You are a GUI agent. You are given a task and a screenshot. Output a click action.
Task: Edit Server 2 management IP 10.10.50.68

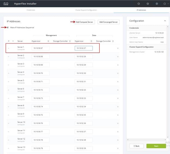pos(41,56)
